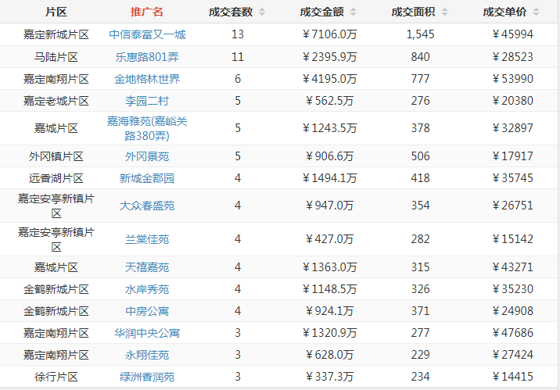Click the 11 transactions count cell
The width and height of the screenshot is (560, 390).
click(x=238, y=57)
